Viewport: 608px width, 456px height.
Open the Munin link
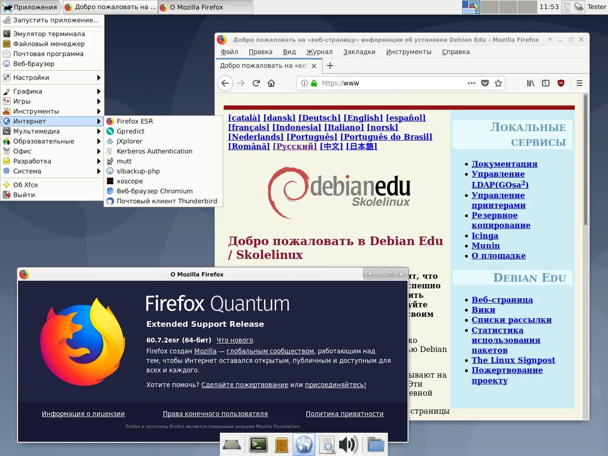(x=485, y=246)
